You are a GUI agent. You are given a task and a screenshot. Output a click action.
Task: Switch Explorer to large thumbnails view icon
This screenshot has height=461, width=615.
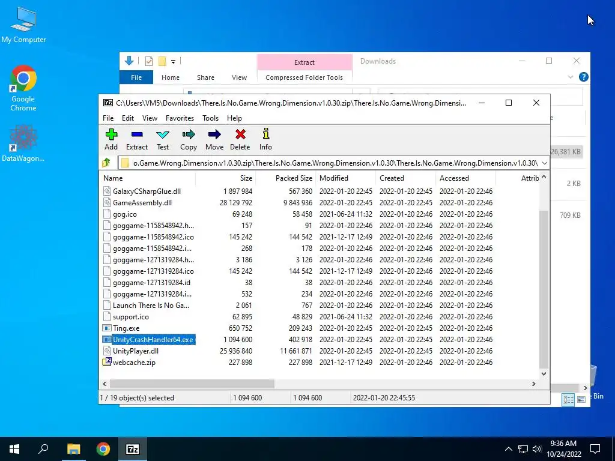click(x=581, y=399)
